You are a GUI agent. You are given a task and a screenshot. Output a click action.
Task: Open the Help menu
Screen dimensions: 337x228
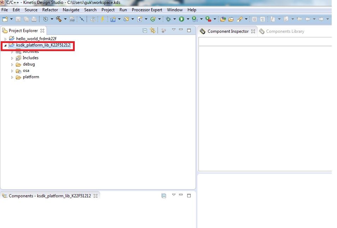click(192, 10)
